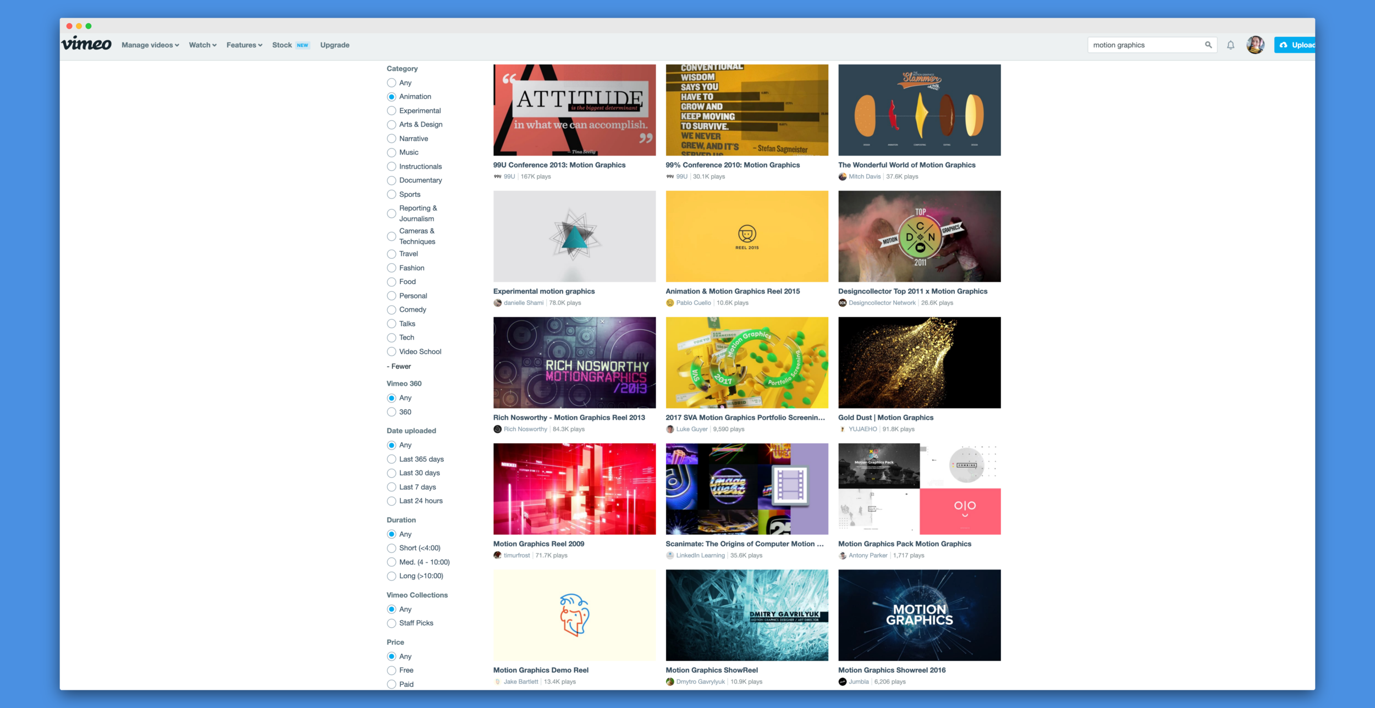
Task: Click the motion graphics search field
Action: [1144, 45]
